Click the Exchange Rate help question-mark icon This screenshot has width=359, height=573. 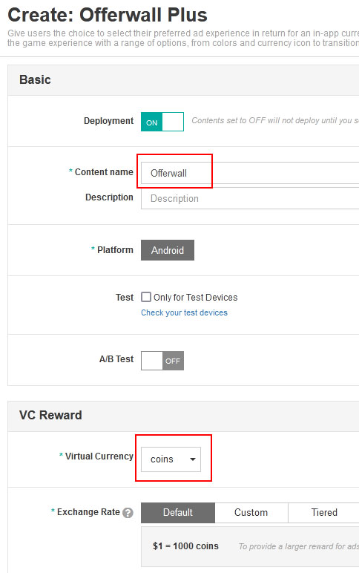[128, 513]
